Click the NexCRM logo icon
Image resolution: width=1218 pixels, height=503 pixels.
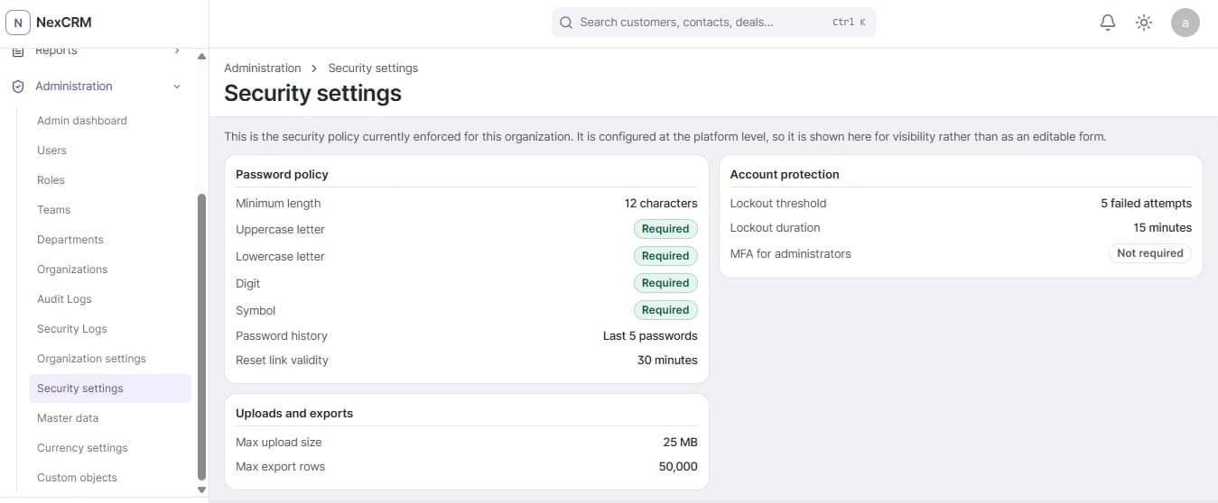18,23
